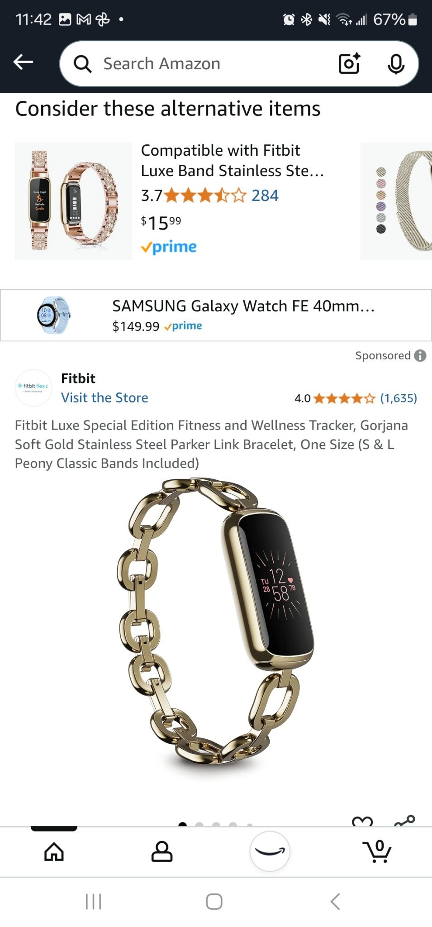Open Android recent apps button
The height and width of the screenshot is (927, 432).
pos(94,901)
